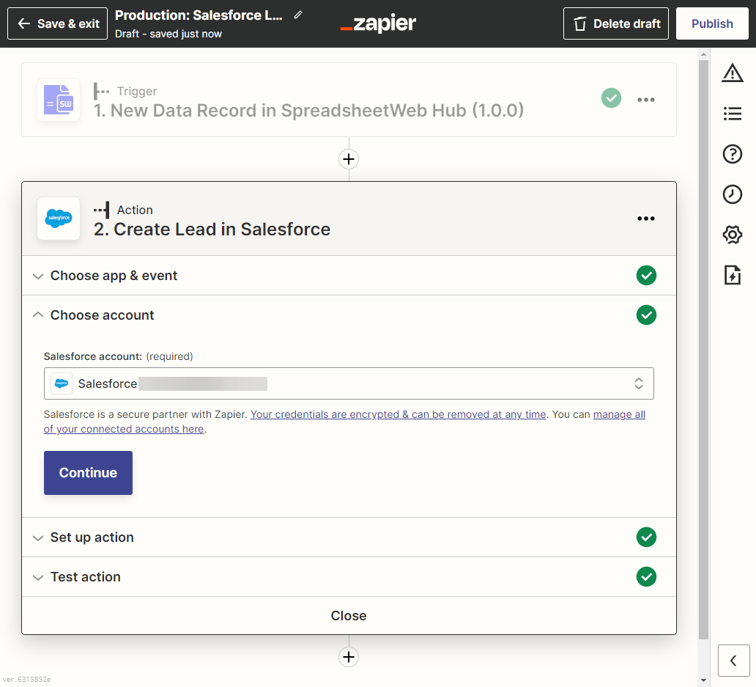The image size is (756, 687).
Task: Open the Salesforce account dropdown
Action: point(349,383)
